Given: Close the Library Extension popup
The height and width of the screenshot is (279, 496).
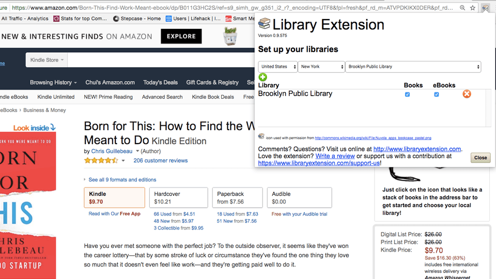Looking at the screenshot, I should 481,158.
